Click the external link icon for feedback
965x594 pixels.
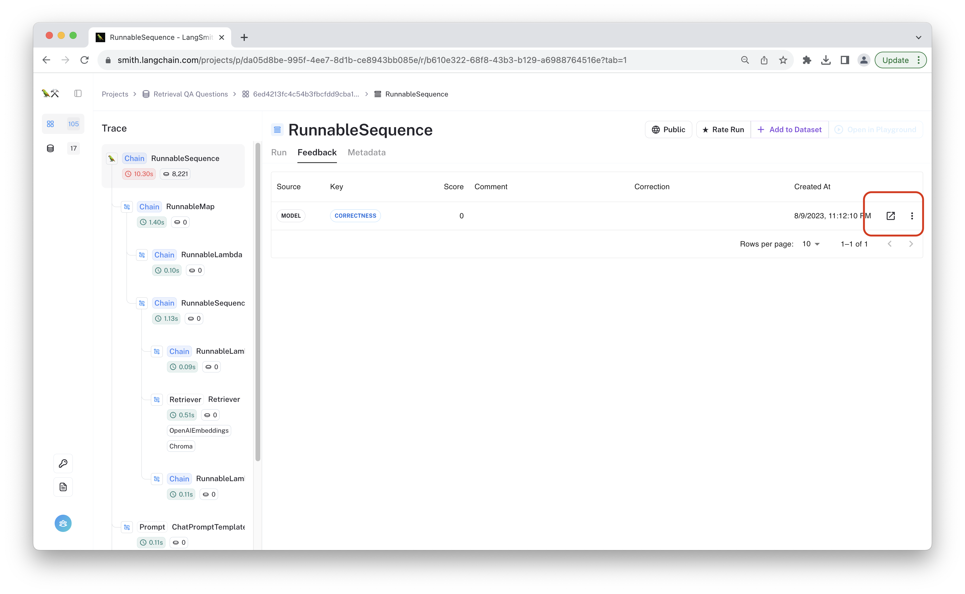click(890, 216)
